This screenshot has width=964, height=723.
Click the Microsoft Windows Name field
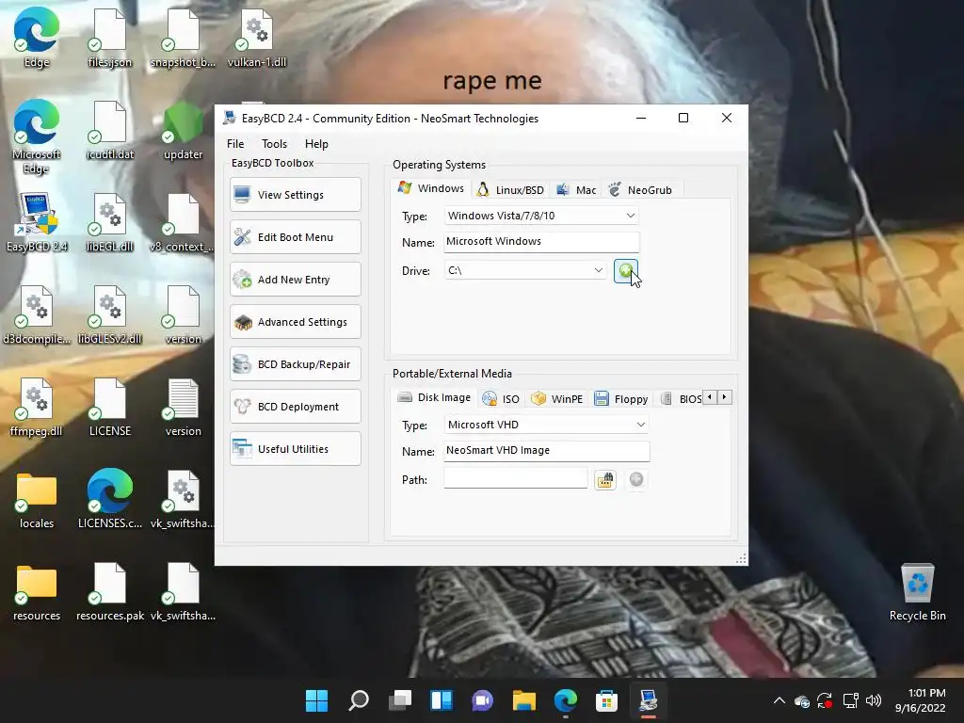[x=541, y=242]
